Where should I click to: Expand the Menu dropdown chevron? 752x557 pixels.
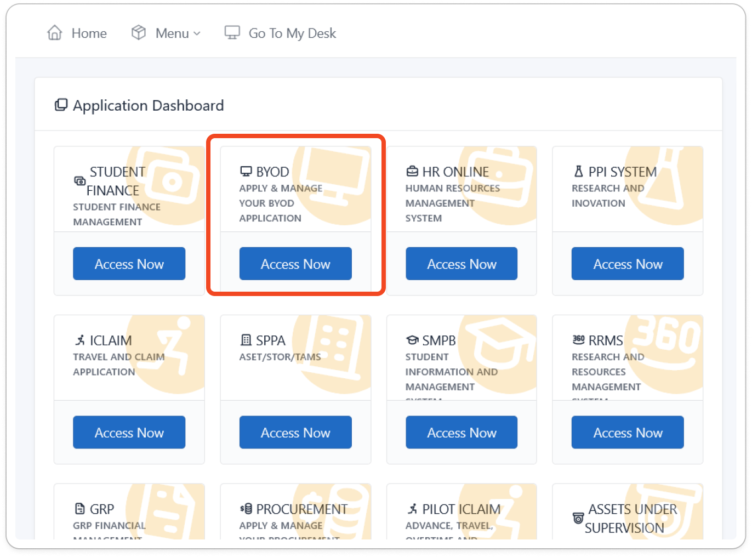point(197,34)
